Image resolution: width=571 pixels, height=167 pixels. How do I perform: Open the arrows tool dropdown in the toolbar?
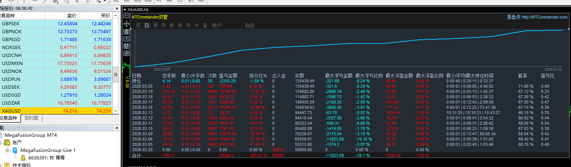105,1
